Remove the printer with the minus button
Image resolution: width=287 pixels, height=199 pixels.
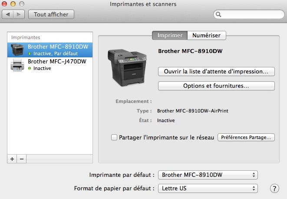click(x=22, y=159)
